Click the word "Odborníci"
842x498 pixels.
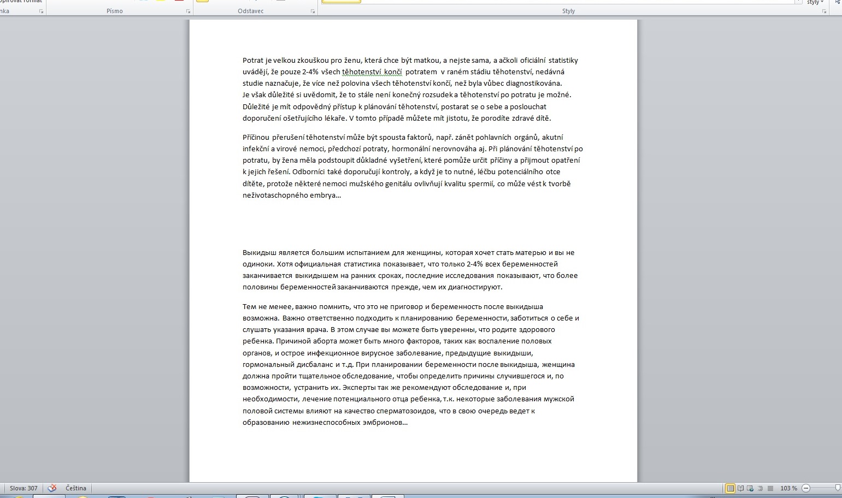click(309, 172)
